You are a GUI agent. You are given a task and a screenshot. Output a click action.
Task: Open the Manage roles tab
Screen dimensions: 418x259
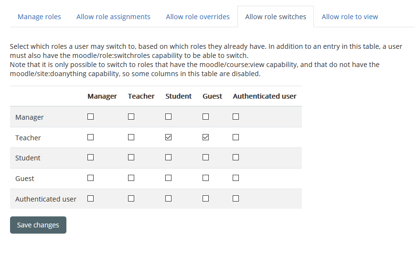[39, 17]
